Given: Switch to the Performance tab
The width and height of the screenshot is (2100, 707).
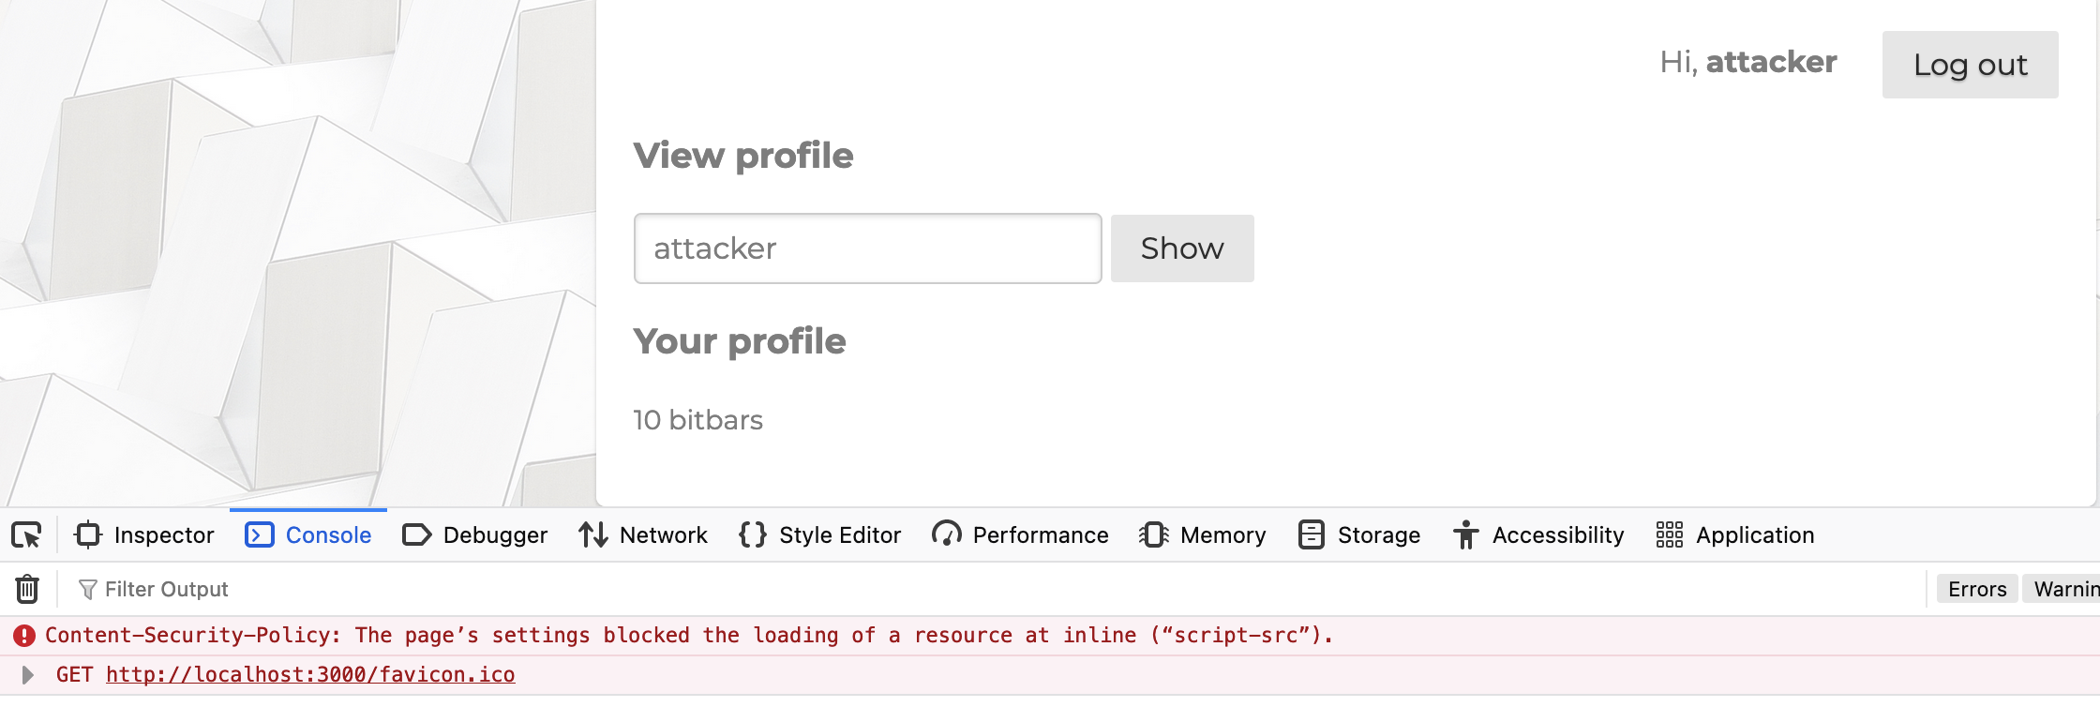Looking at the screenshot, I should 1021,535.
